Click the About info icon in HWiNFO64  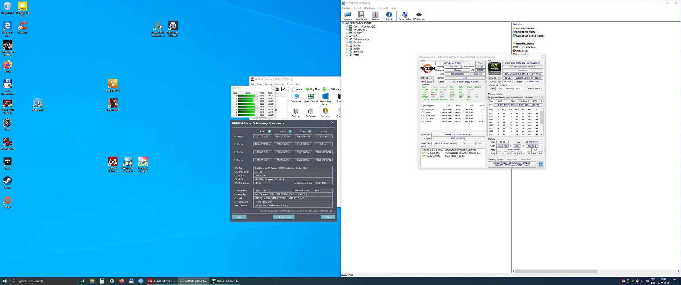(389, 16)
